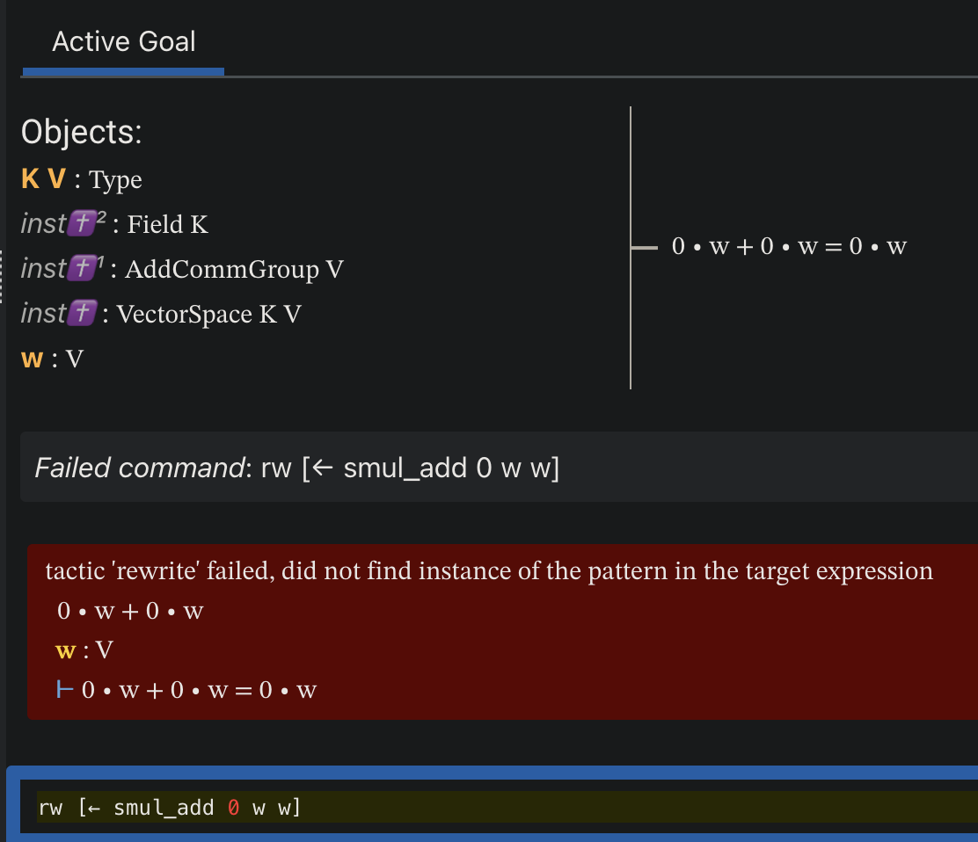
Task: Click the rewrite failed error text
Action: (x=488, y=571)
